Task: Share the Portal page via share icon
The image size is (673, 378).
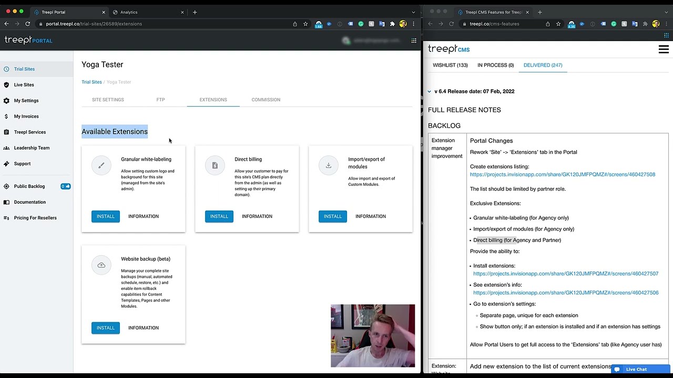Action: (x=295, y=24)
